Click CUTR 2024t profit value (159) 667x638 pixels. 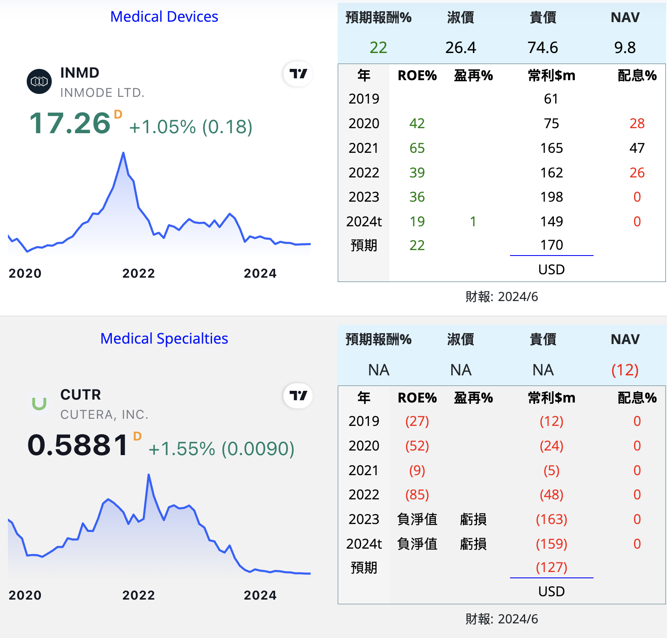[552, 544]
